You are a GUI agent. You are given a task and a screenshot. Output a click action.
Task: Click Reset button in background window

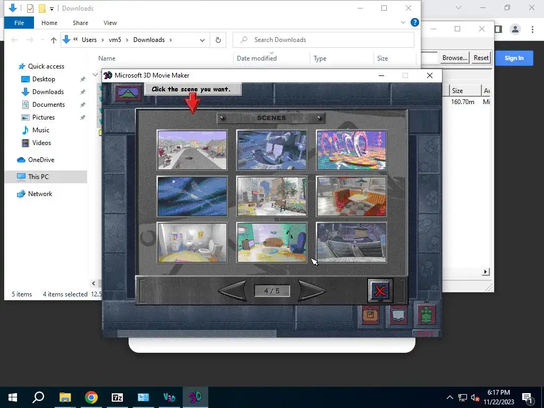tap(481, 58)
